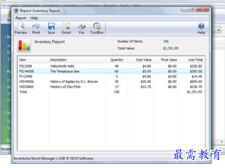Open Tools menu in main window
The image size is (225, 168).
(x=124, y=6)
